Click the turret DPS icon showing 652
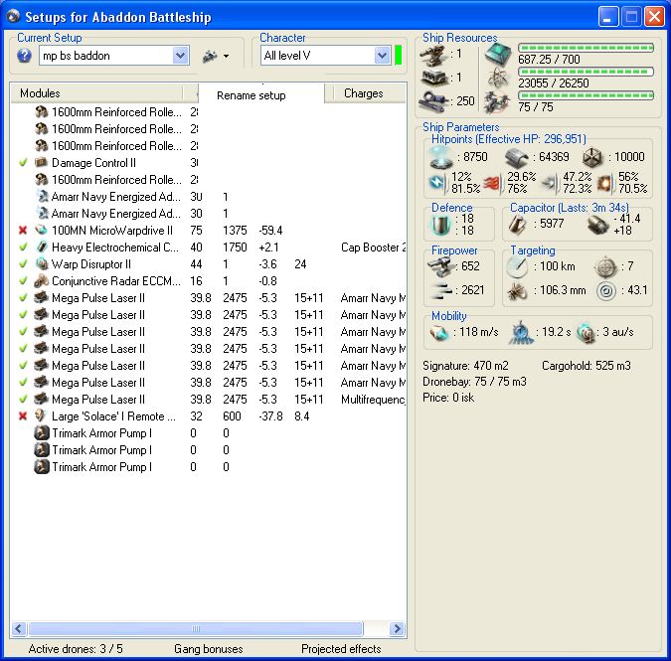Screen dimensions: 671x661 [x=440, y=266]
